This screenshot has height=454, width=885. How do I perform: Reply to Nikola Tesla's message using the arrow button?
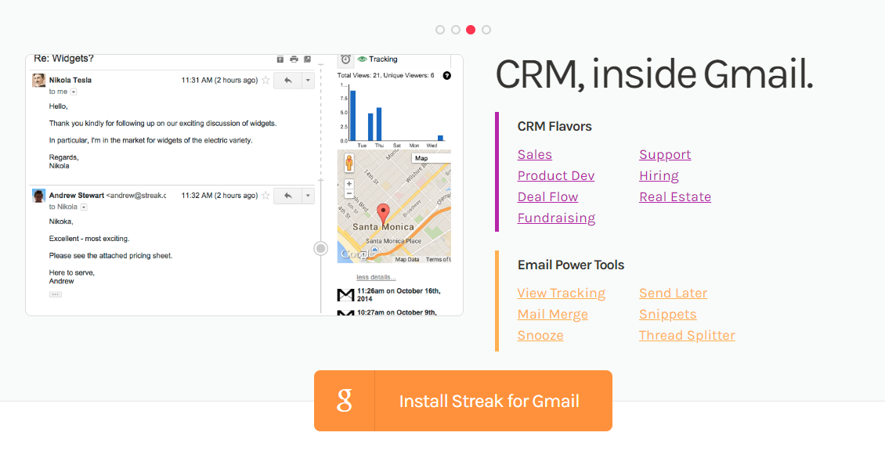pos(288,80)
